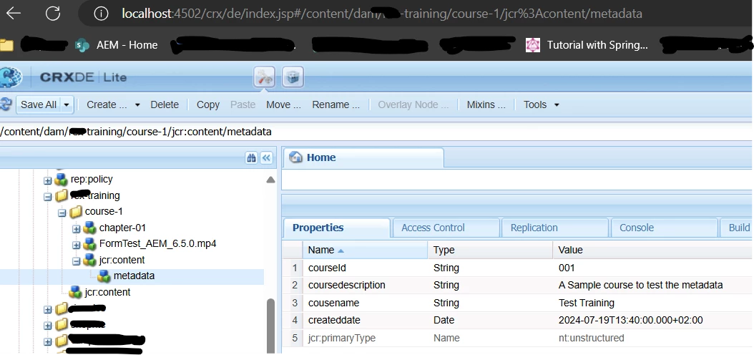Viewport: 754px width, 355px height.
Task: Click the Save All button
Action: coord(39,104)
